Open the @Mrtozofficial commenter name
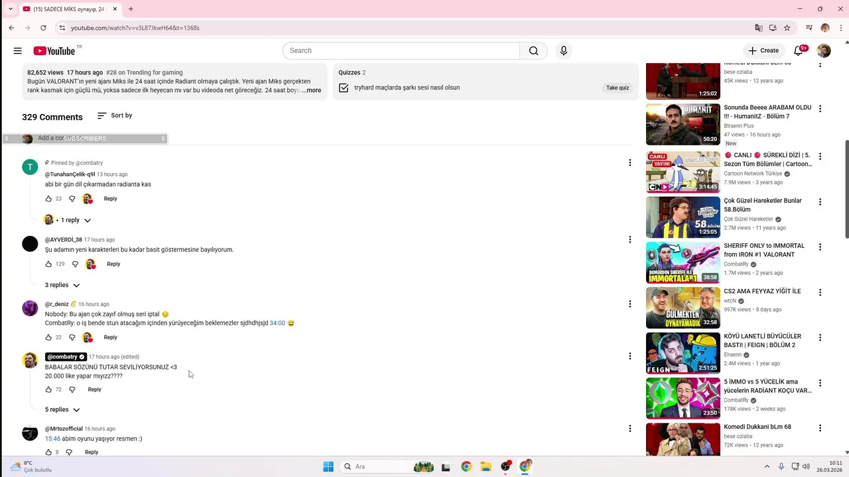The height and width of the screenshot is (477, 849). [x=64, y=429]
